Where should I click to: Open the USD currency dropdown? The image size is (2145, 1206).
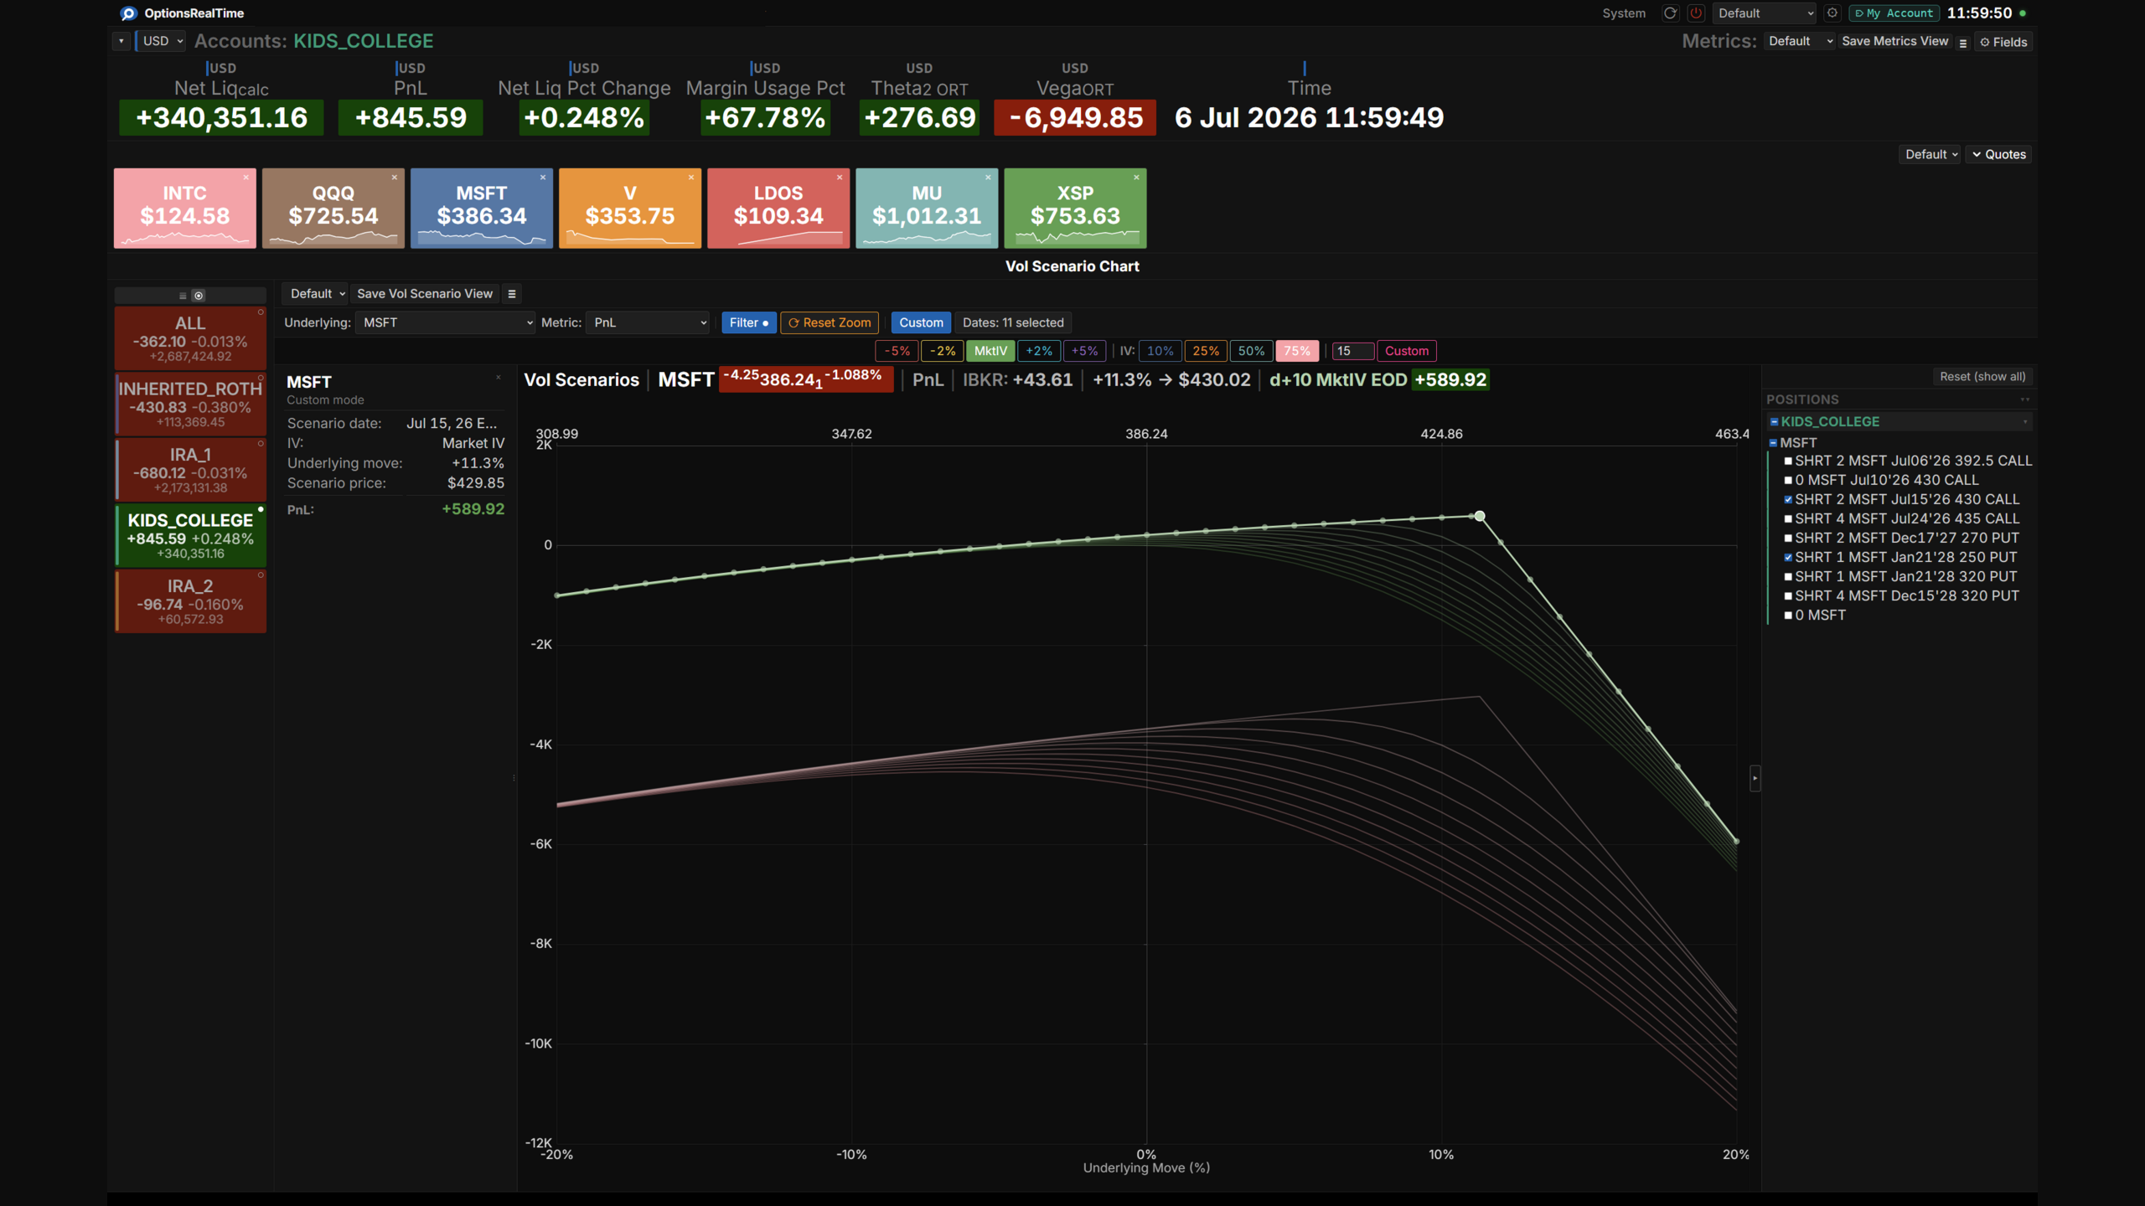(x=161, y=41)
